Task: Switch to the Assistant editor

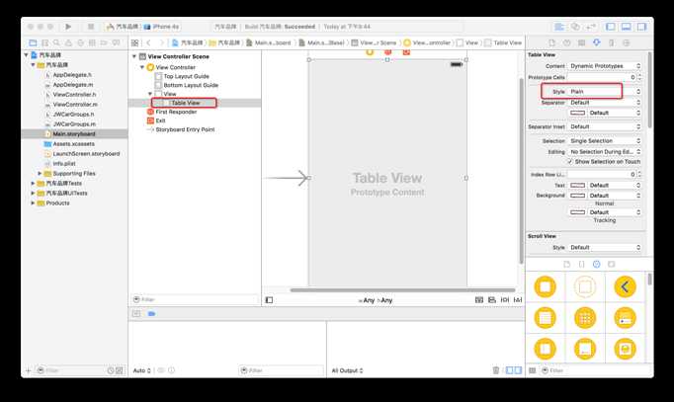Action: coord(575,27)
